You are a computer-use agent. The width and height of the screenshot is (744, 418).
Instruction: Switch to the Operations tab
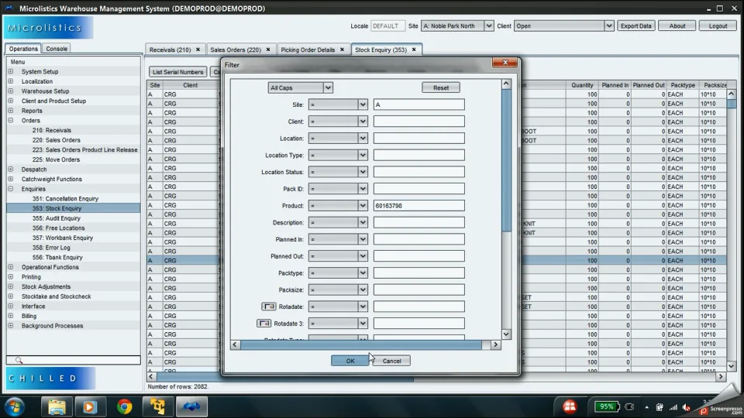click(x=23, y=48)
